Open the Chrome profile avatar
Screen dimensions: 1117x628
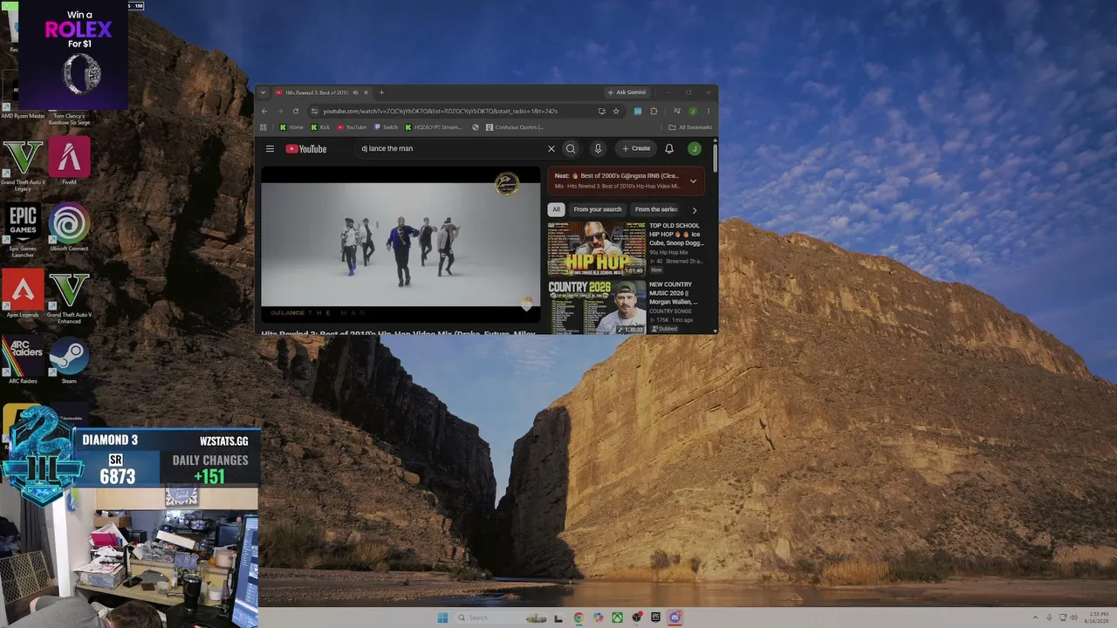pos(693,111)
